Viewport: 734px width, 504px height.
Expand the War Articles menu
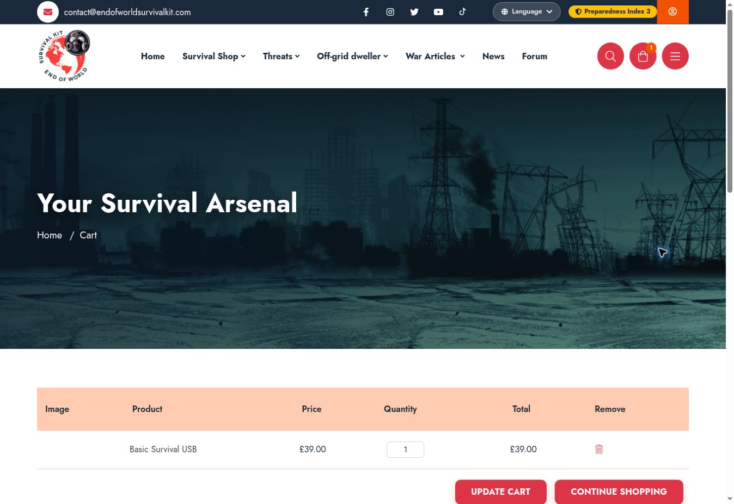pos(435,56)
